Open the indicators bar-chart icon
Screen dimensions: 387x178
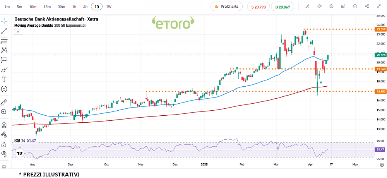point(343,7)
